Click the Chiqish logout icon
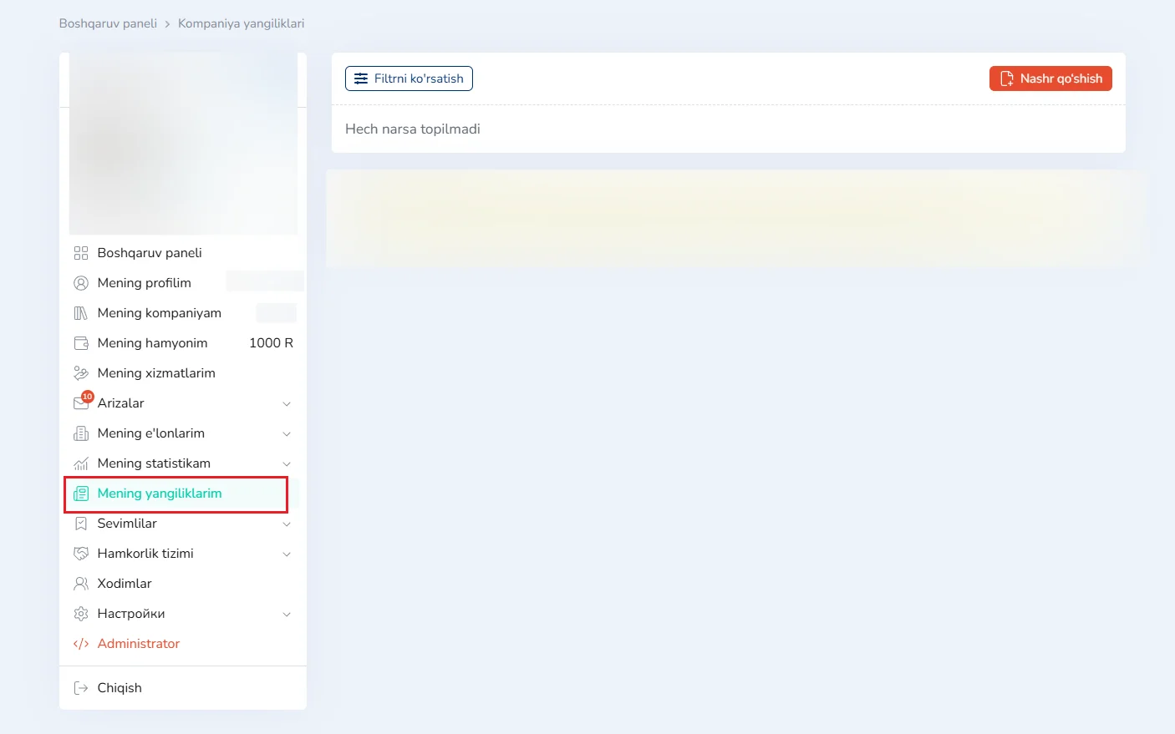 pos(81,688)
